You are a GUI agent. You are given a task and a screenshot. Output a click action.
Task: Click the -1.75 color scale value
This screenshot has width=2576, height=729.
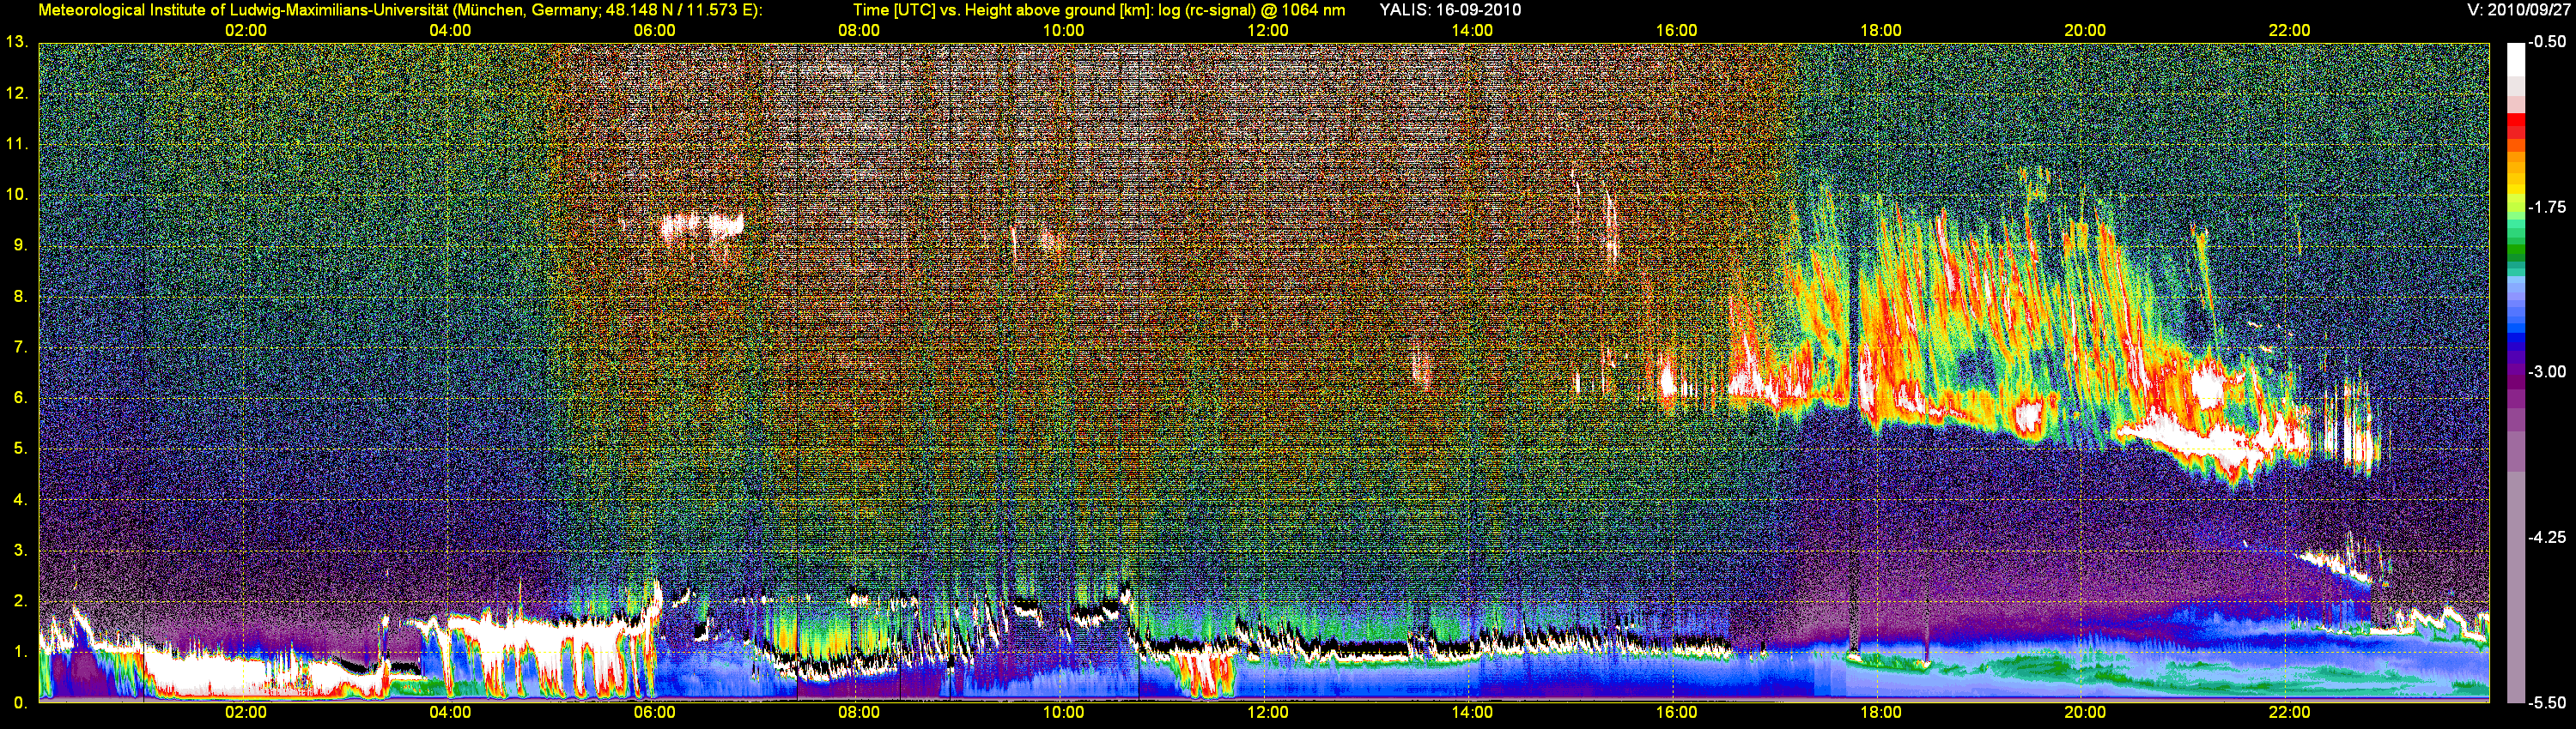coord(2548,207)
